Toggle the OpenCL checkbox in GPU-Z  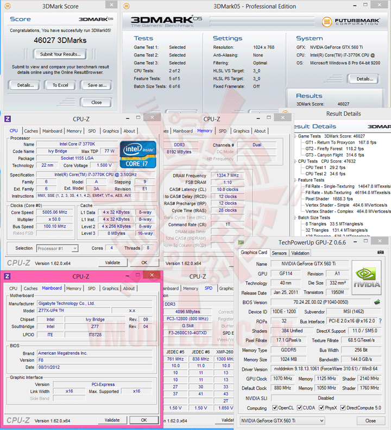pos(275,408)
